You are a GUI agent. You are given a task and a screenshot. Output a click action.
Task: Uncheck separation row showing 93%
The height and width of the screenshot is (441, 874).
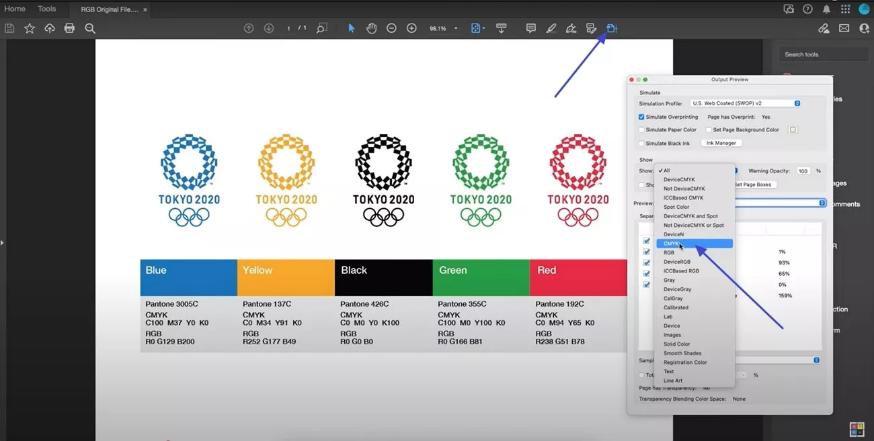[x=647, y=262]
